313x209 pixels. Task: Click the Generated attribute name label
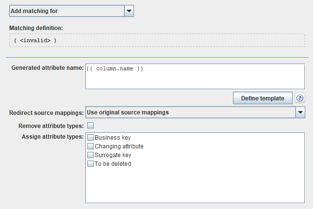click(x=47, y=68)
